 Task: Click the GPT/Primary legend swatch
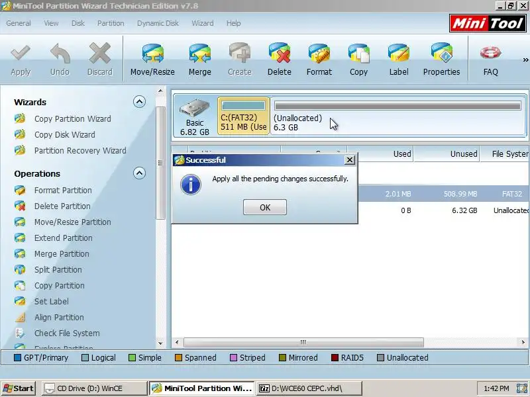[18, 357]
